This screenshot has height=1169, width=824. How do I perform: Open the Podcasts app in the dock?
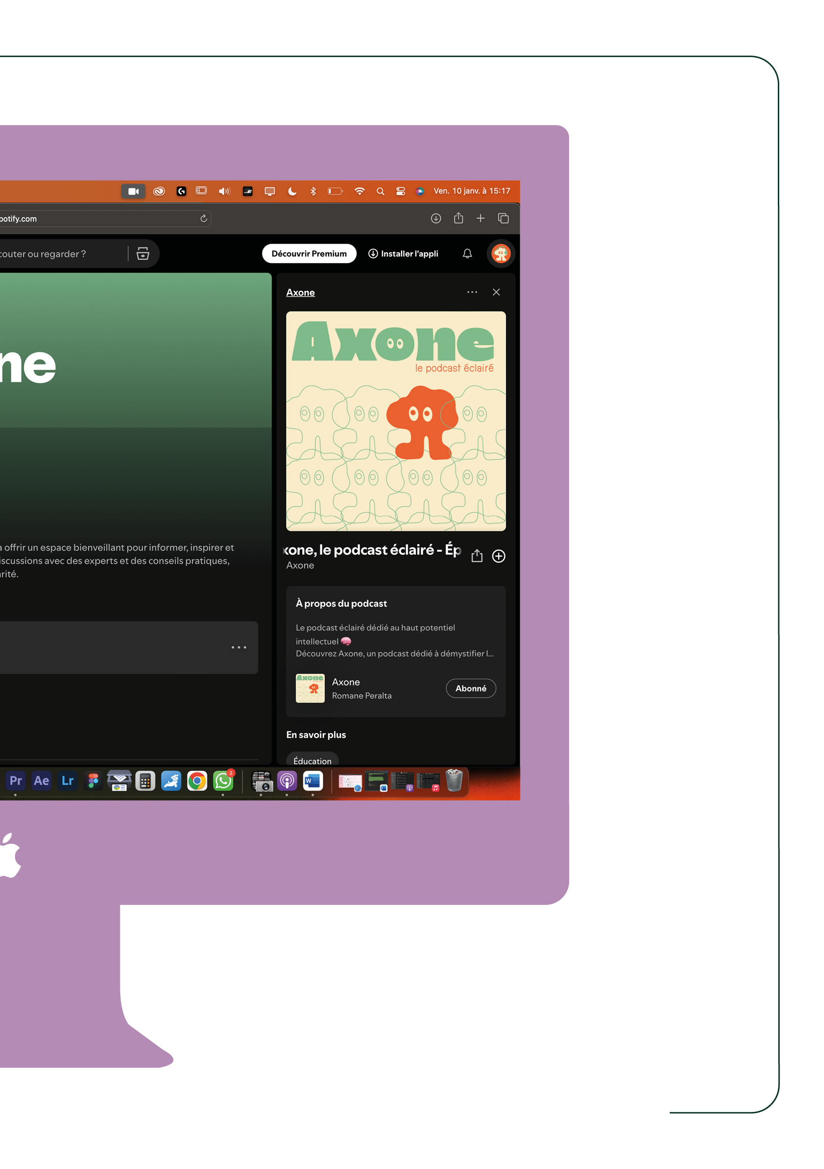click(x=287, y=781)
